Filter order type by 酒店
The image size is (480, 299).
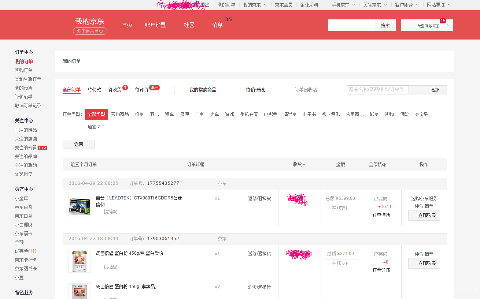[154, 114]
